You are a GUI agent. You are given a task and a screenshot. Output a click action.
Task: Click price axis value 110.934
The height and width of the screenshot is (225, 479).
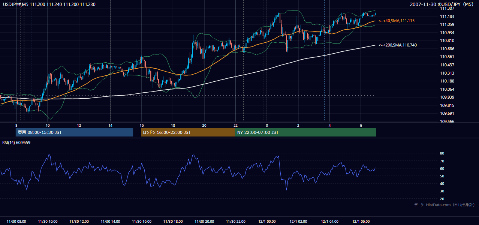click(447, 33)
